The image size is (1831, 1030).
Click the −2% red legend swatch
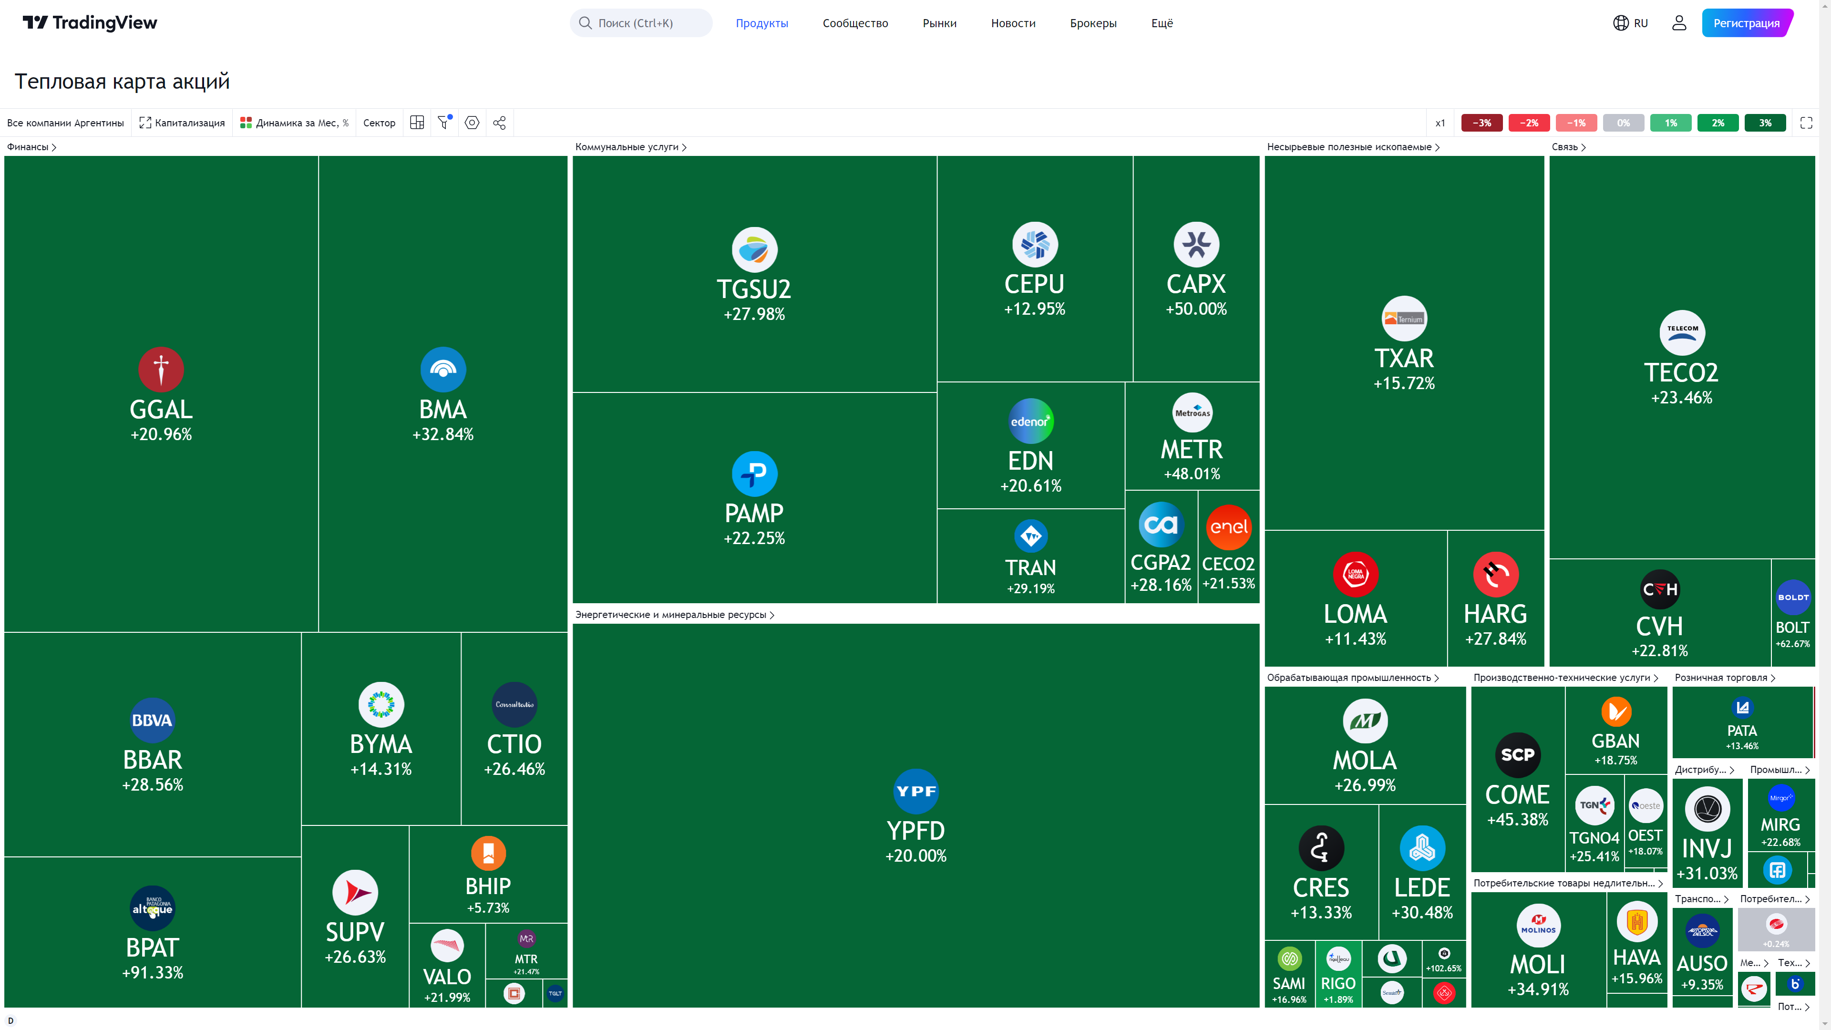tap(1529, 123)
